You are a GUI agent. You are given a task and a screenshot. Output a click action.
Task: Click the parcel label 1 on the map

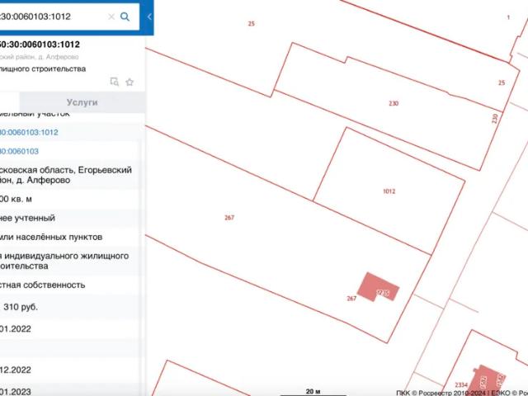pos(508,17)
